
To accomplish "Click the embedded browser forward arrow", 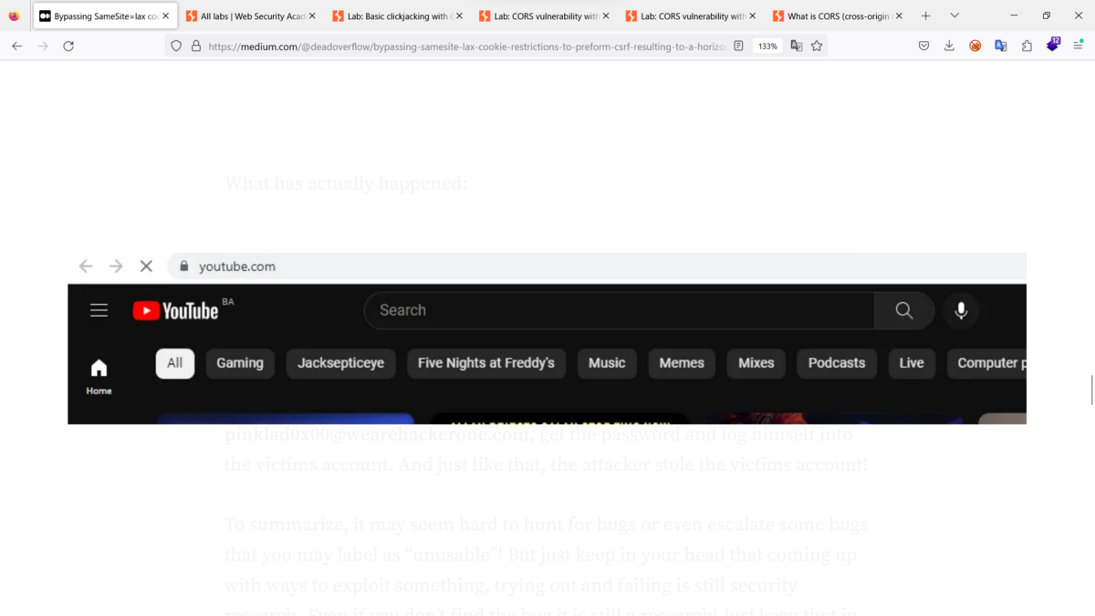I will [116, 266].
